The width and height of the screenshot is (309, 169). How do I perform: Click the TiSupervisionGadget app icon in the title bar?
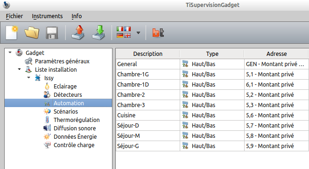(7, 5)
